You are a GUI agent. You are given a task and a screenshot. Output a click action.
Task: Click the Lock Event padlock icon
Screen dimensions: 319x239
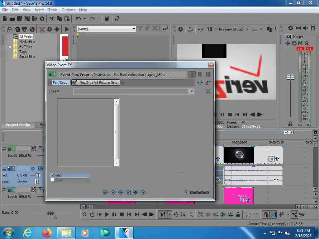click(238, 214)
